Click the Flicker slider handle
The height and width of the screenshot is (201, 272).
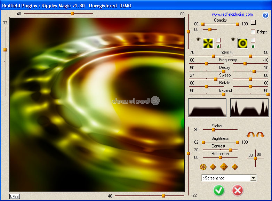(x=214, y=130)
